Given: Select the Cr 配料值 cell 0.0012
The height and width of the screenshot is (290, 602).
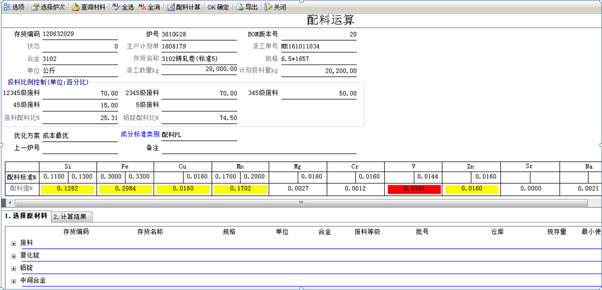Looking at the screenshot, I should [356, 189].
